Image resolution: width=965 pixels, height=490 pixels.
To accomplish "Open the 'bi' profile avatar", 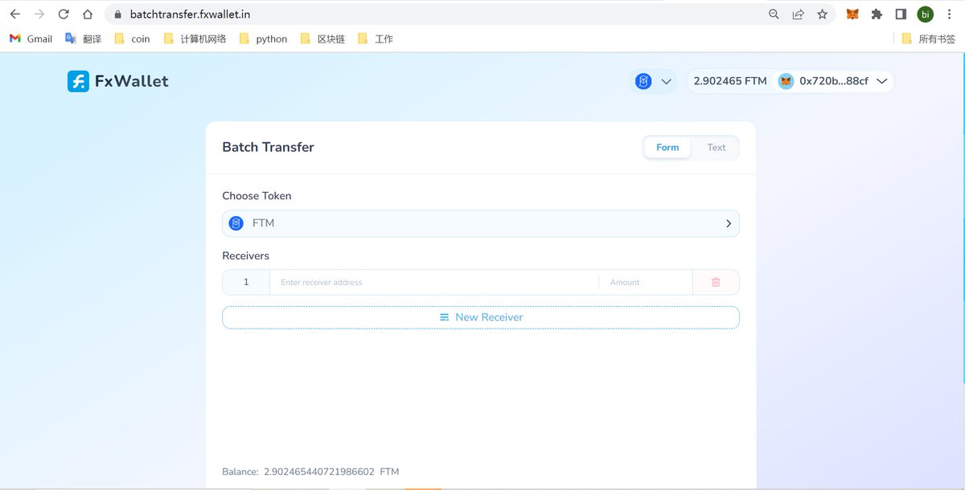I will point(926,14).
